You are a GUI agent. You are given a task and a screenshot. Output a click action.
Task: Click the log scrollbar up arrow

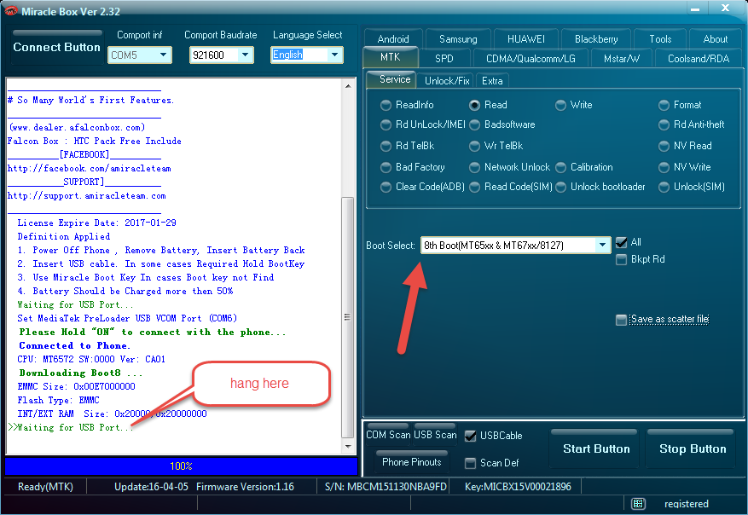(348, 86)
